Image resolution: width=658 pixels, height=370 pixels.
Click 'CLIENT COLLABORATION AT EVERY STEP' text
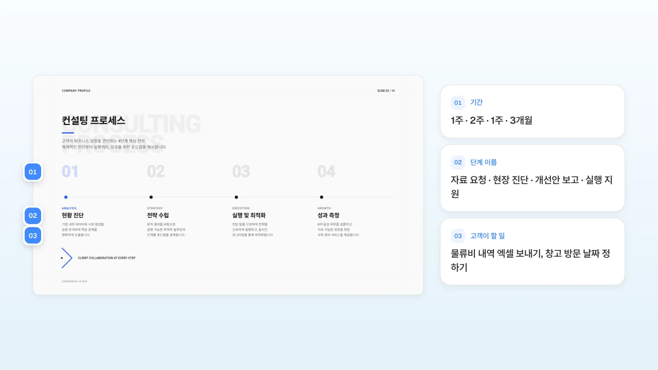[107, 258]
